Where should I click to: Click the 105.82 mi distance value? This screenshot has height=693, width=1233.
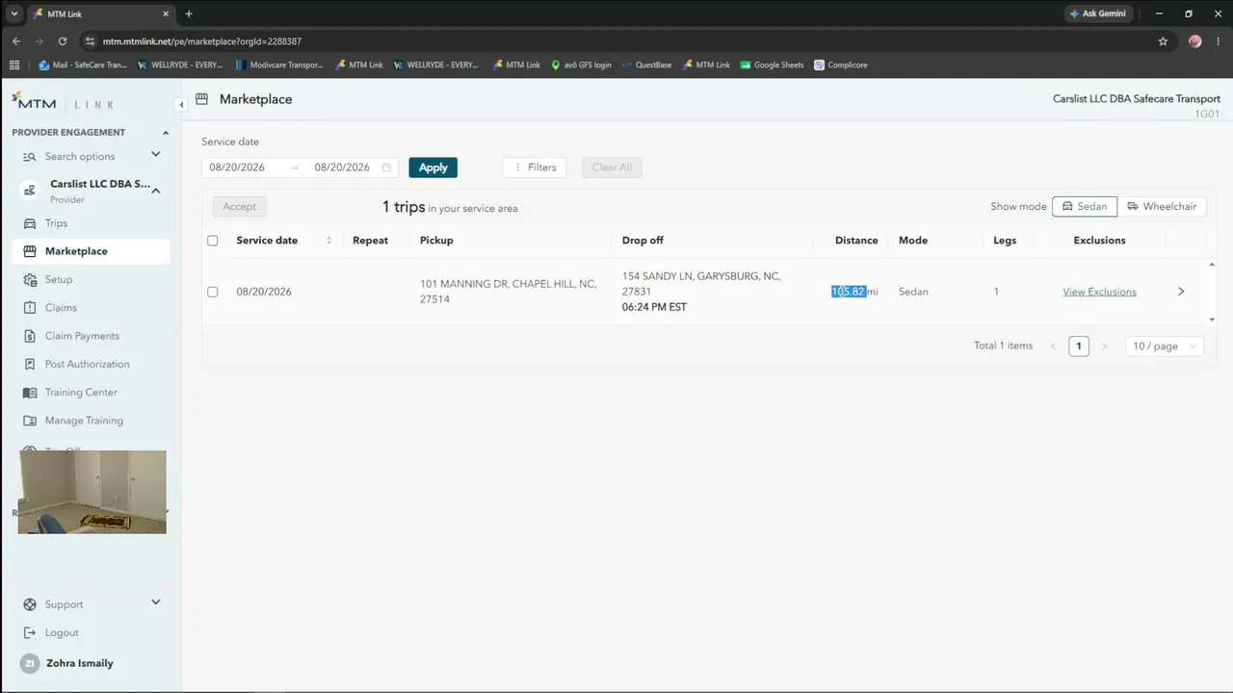point(854,292)
